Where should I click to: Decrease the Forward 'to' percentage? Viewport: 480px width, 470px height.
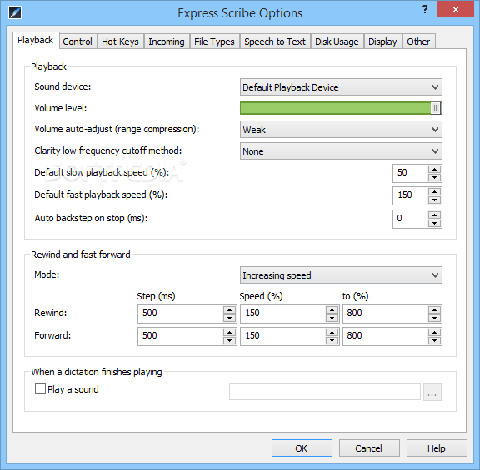pyautogui.click(x=434, y=341)
